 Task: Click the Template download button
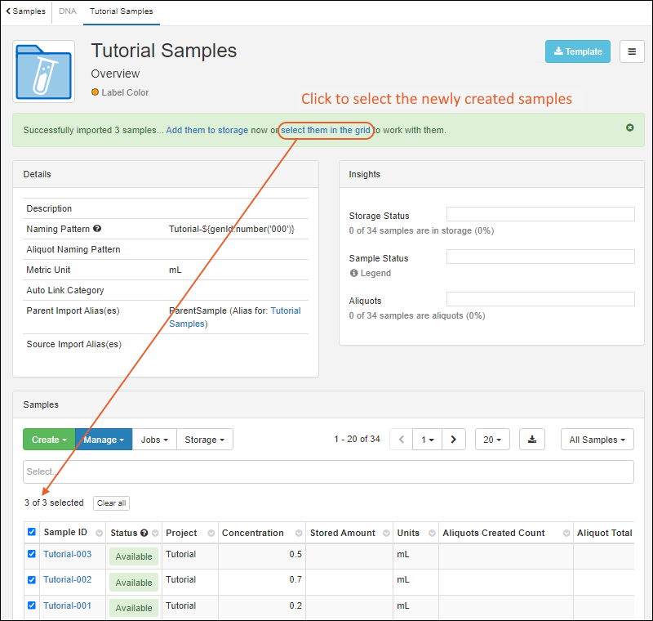[x=578, y=51]
